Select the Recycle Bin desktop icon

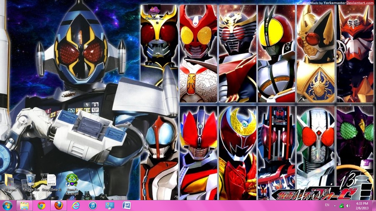[31, 183]
